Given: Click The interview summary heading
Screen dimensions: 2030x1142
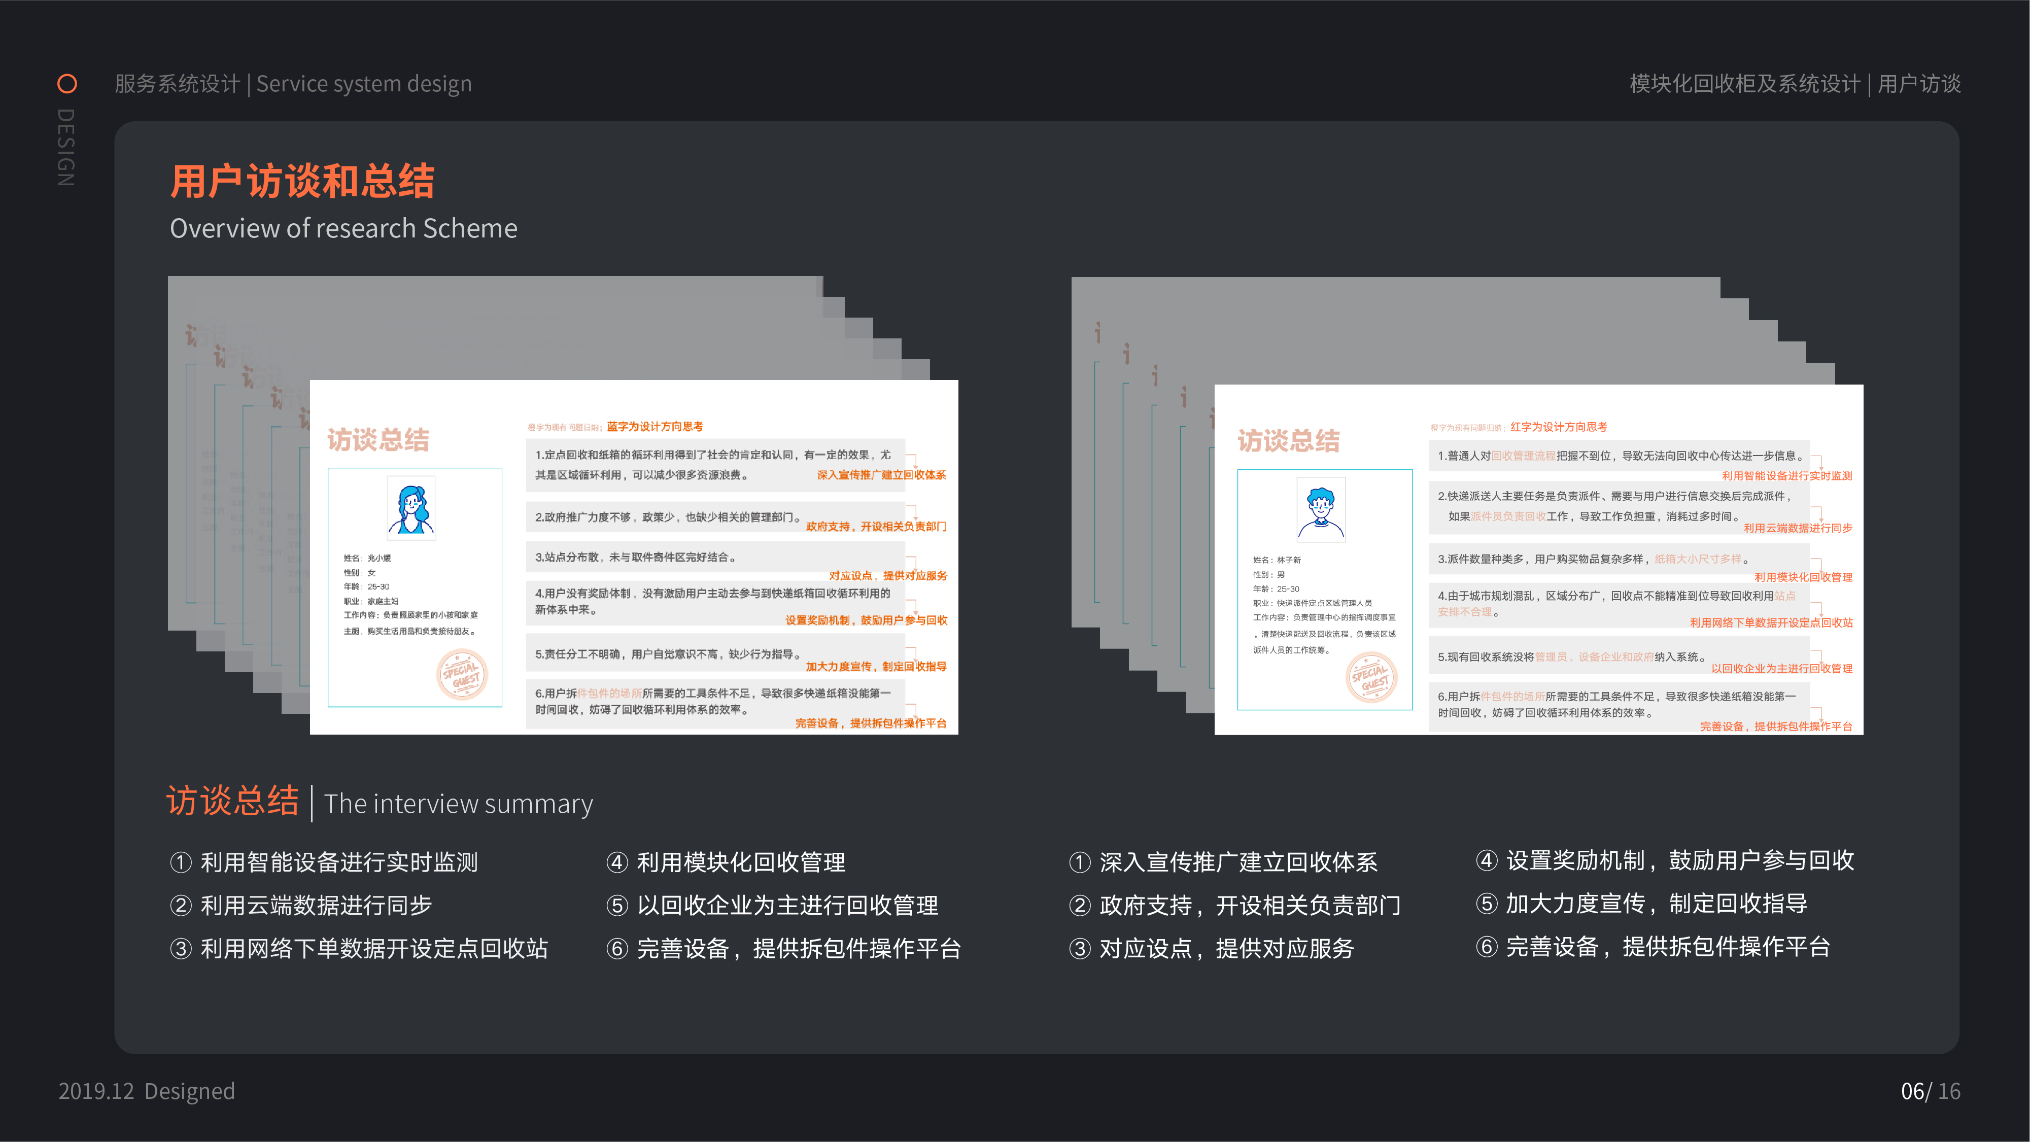Looking at the screenshot, I should click(458, 804).
